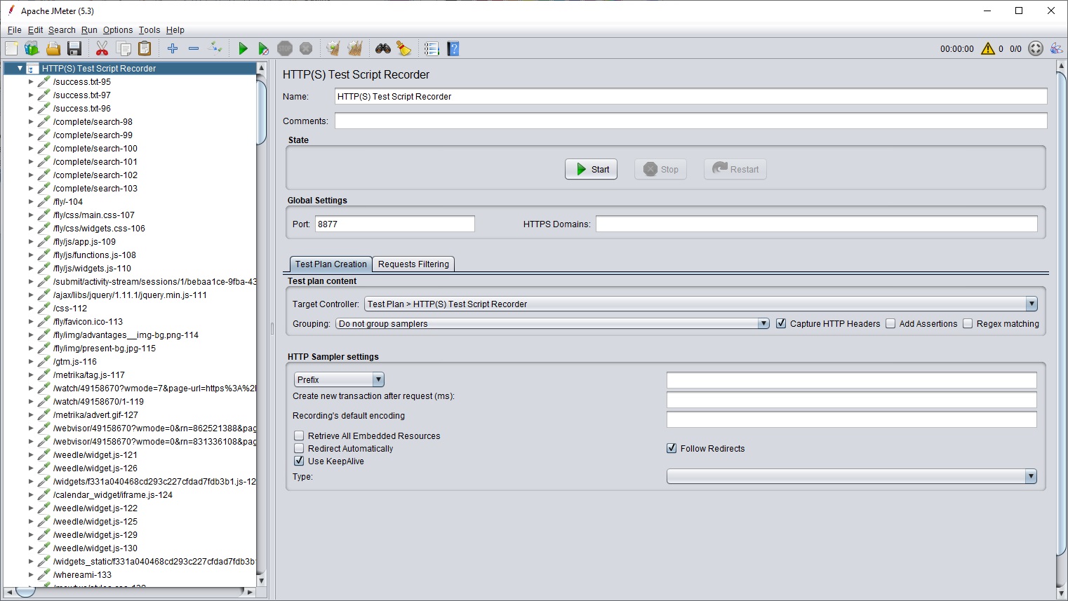
Task: Copy the selected element using toolbar icon
Action: [124, 48]
